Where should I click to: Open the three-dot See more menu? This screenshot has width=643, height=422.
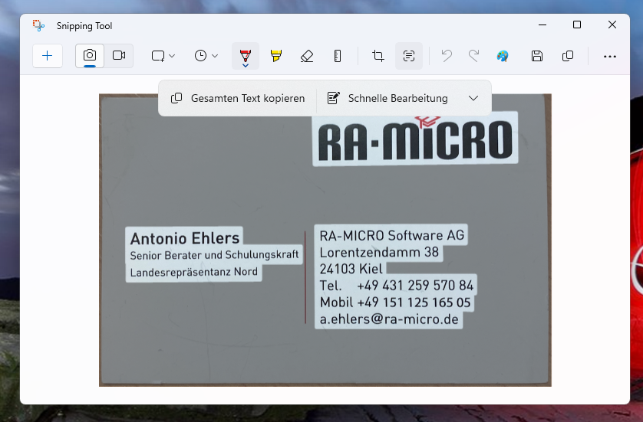point(610,56)
